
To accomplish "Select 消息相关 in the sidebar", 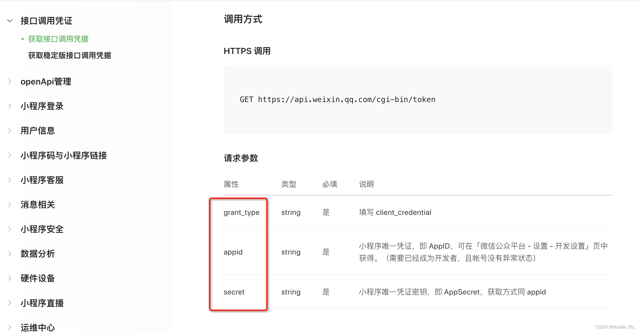I will (x=38, y=205).
